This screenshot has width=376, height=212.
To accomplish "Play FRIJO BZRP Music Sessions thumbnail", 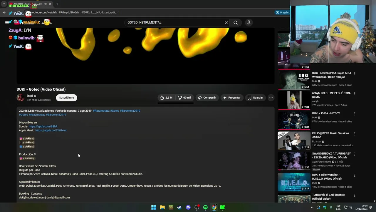I will tap(294, 140).
